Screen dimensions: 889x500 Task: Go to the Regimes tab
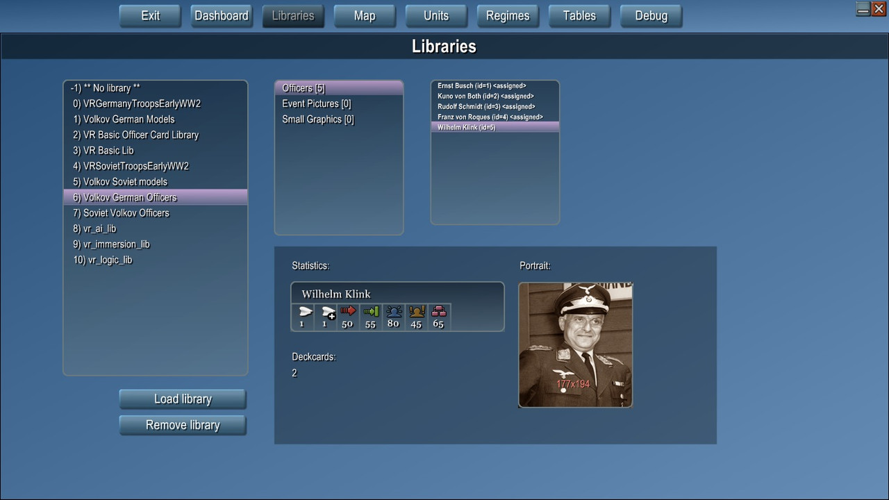pyautogui.click(x=508, y=16)
